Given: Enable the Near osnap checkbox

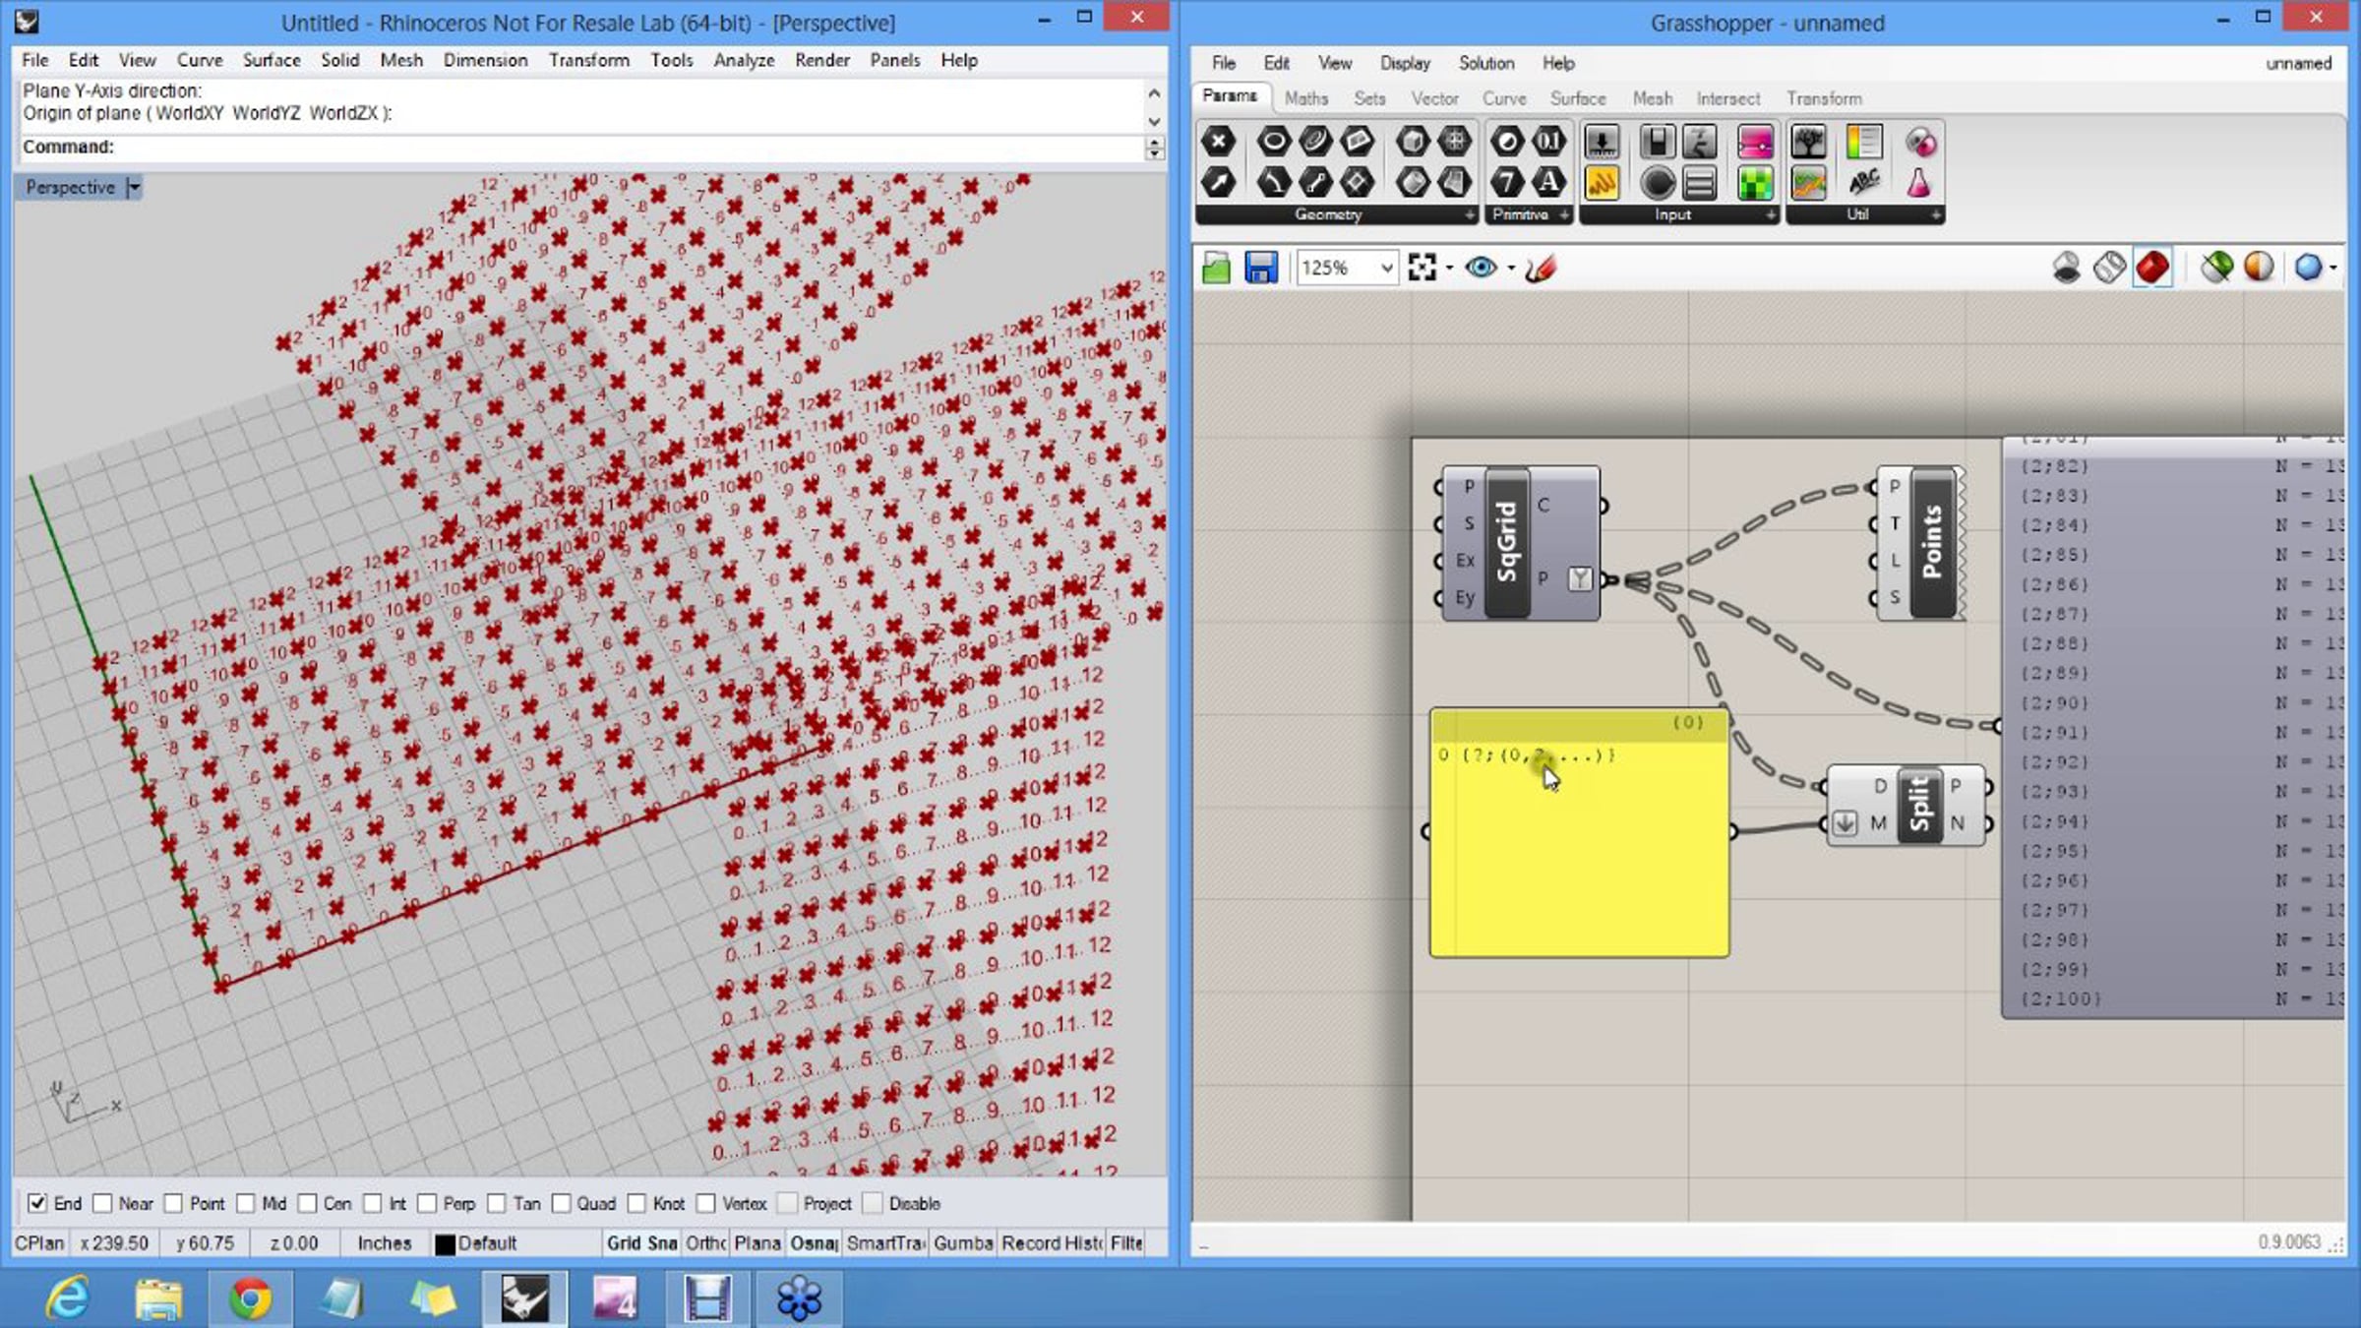Looking at the screenshot, I should 102,1203.
